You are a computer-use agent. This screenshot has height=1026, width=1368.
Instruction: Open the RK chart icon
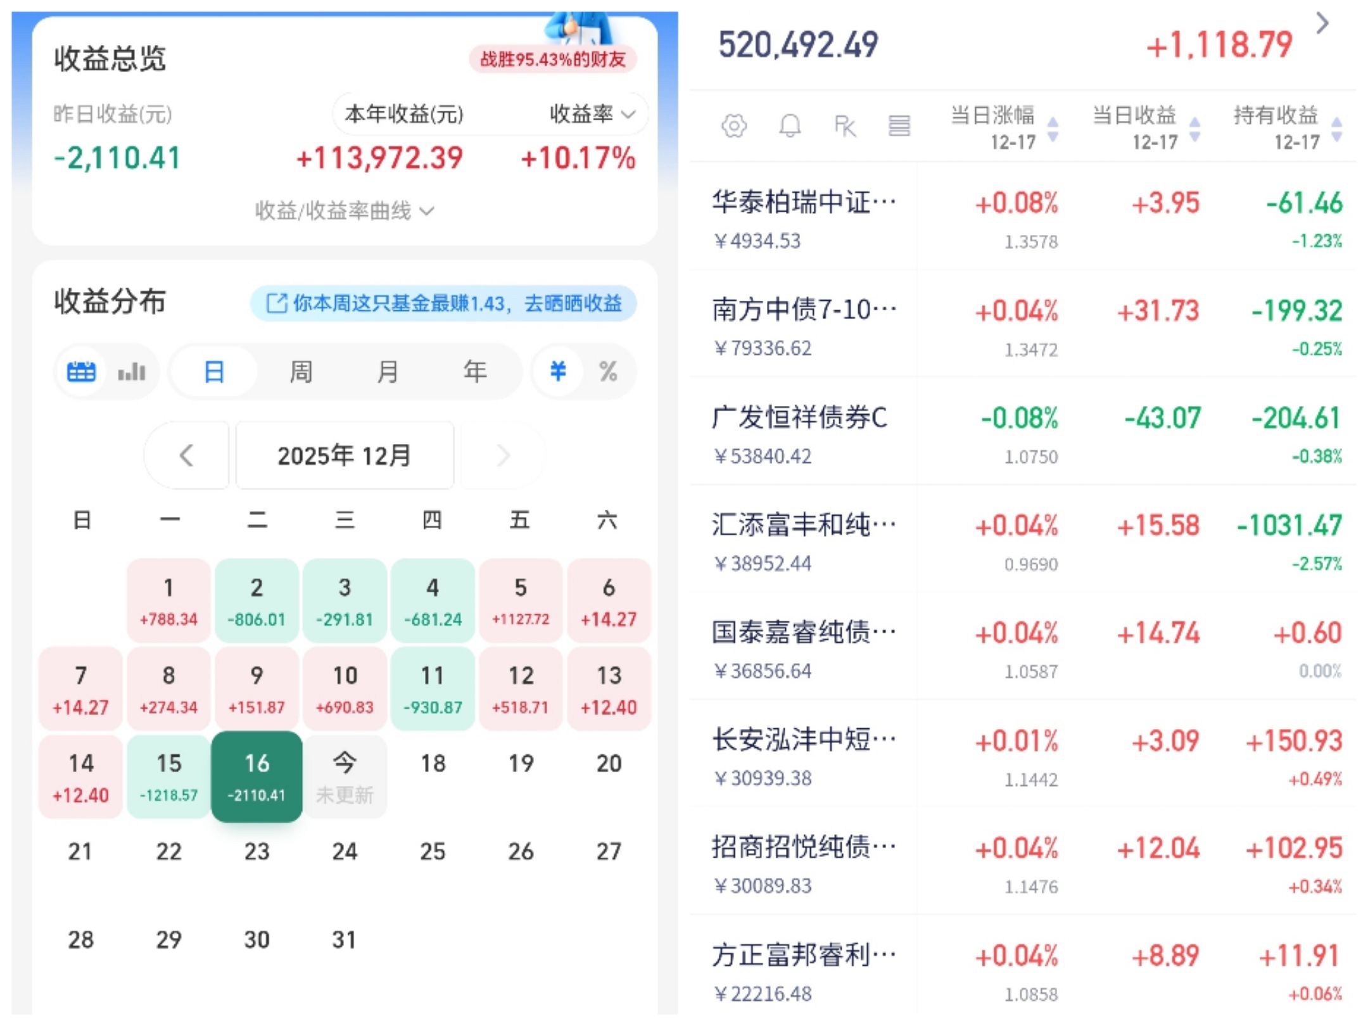845,126
